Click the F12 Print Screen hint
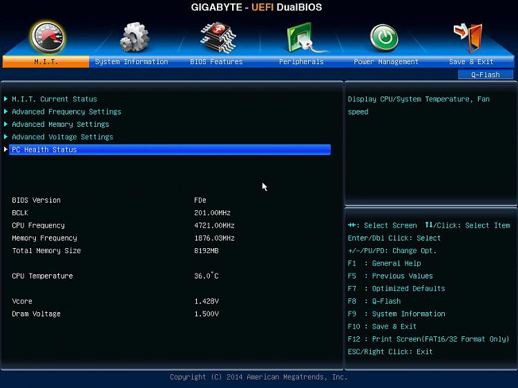The height and width of the screenshot is (388, 518). click(428, 339)
